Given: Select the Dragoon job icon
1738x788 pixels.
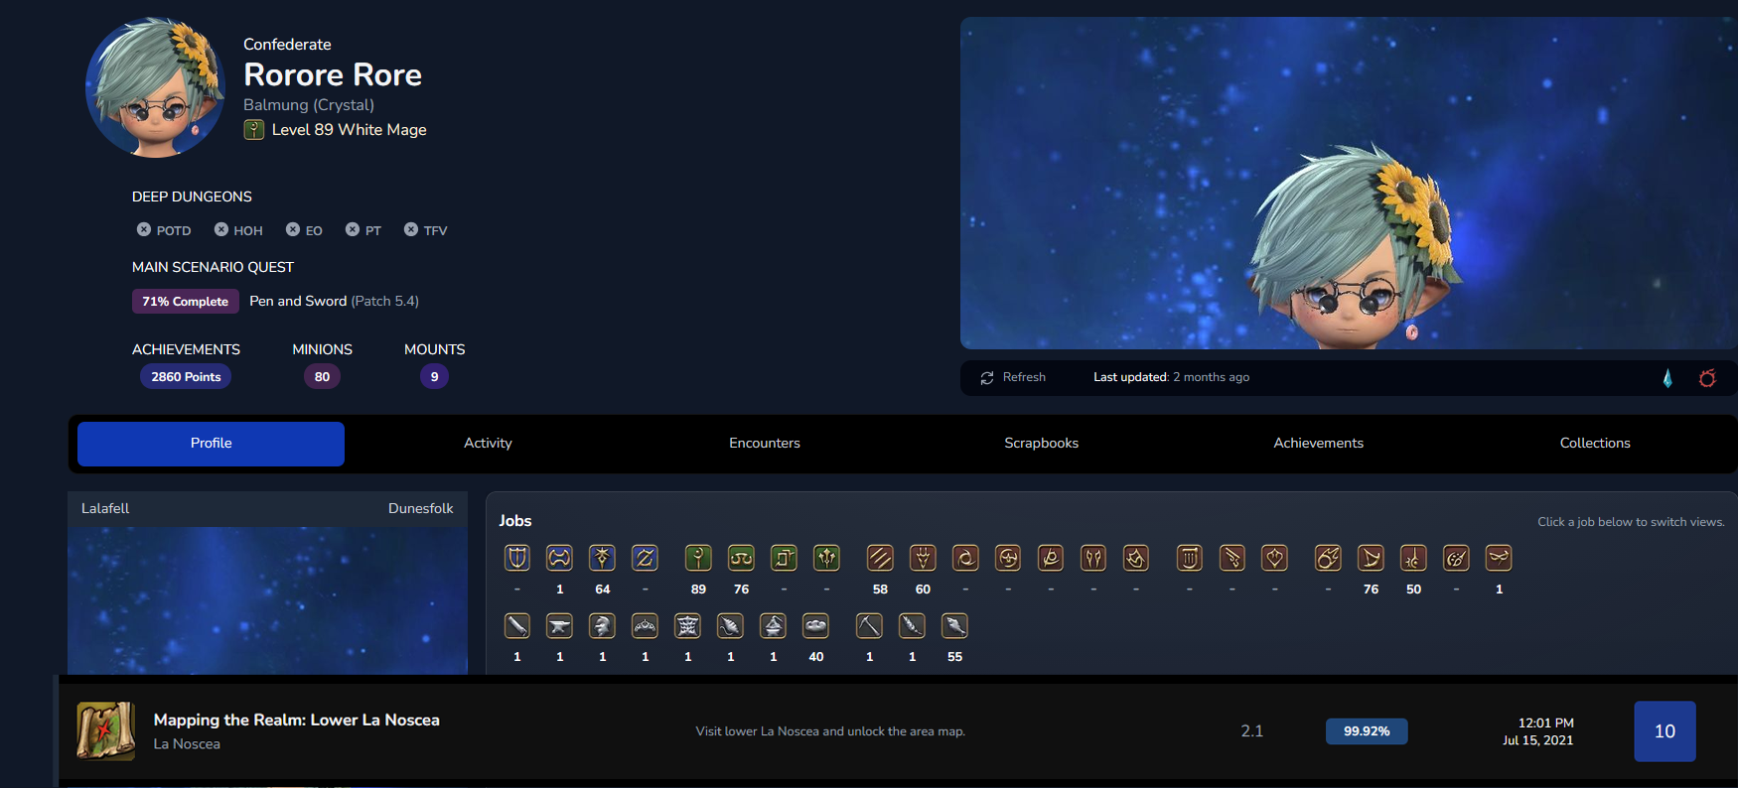Looking at the screenshot, I should (x=924, y=558).
